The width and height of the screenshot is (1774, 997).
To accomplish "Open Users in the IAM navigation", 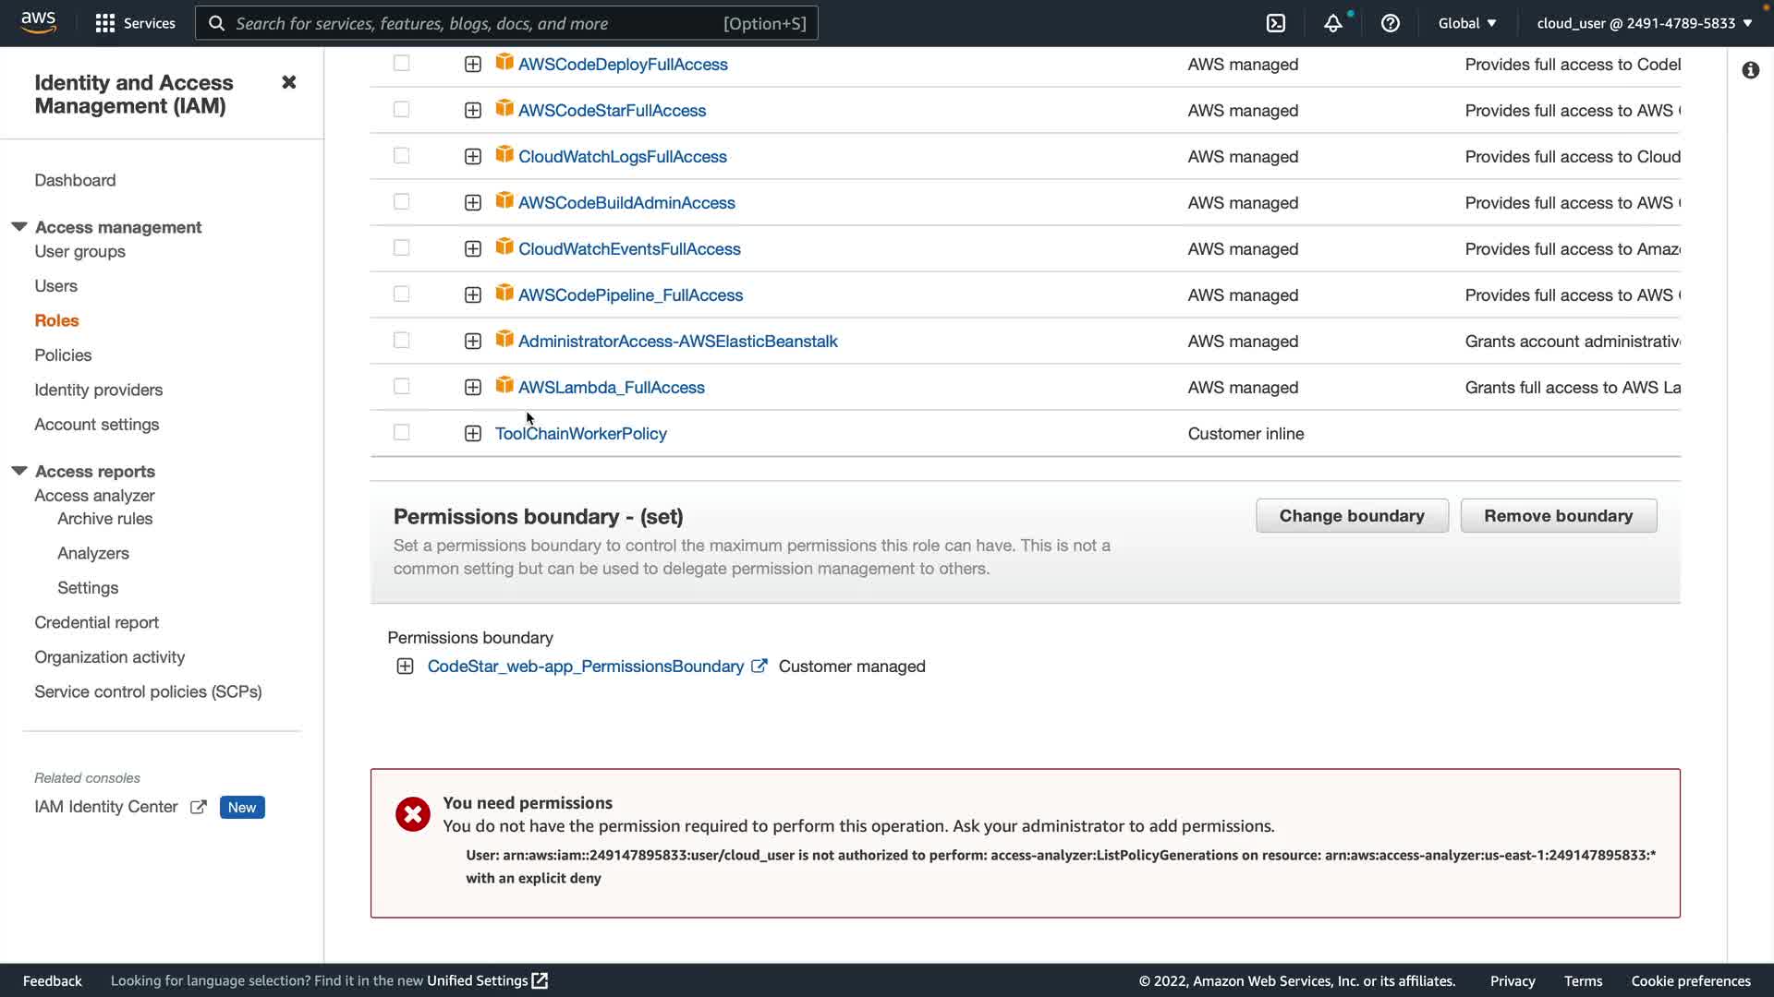I will pyautogui.click(x=55, y=286).
